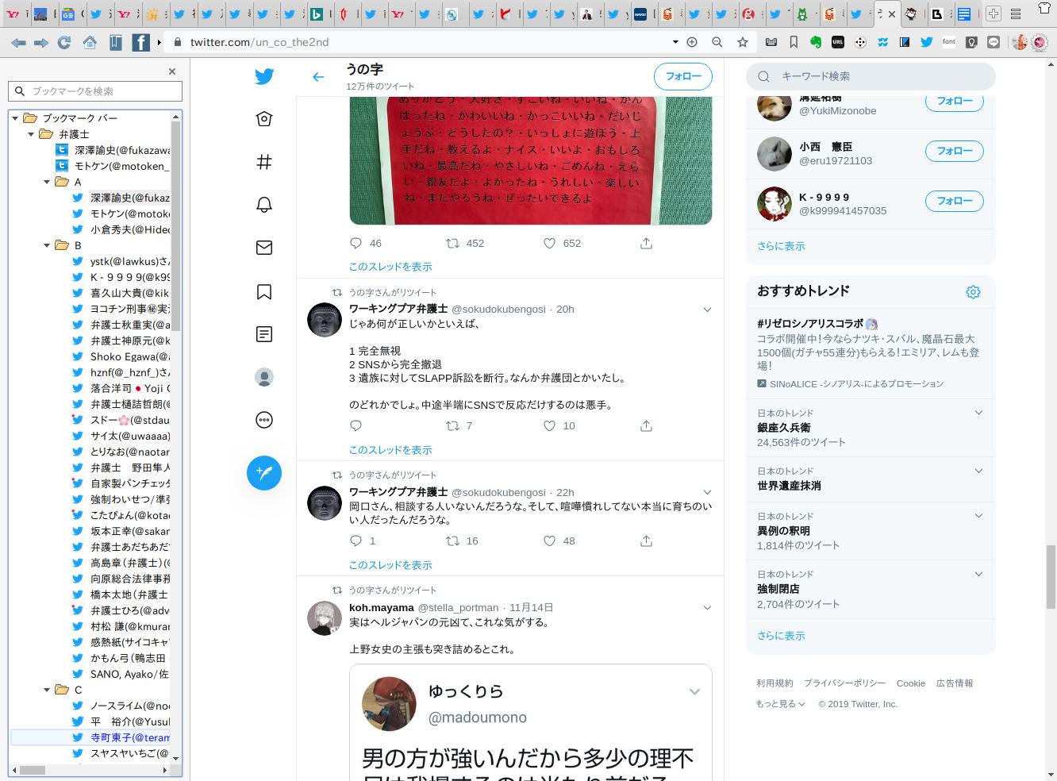Open プライバシーポリシー footer link
The image size is (1057, 781).
(845, 683)
